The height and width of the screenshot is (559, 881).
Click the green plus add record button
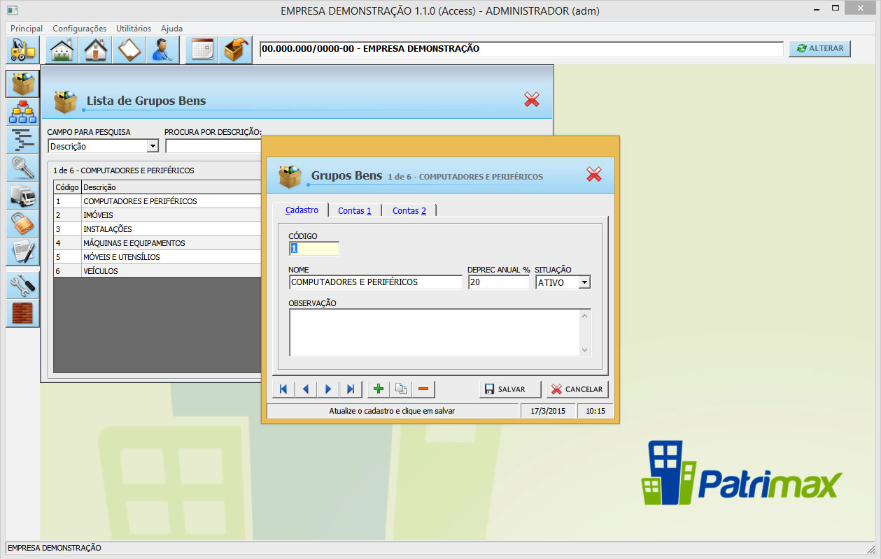point(379,389)
